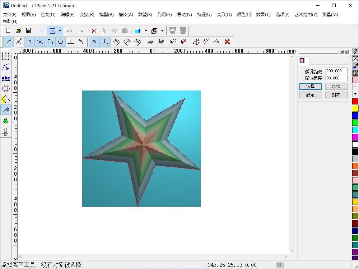Select the green virtual sculpting tool icon
The width and height of the screenshot is (359, 269).
6,121
